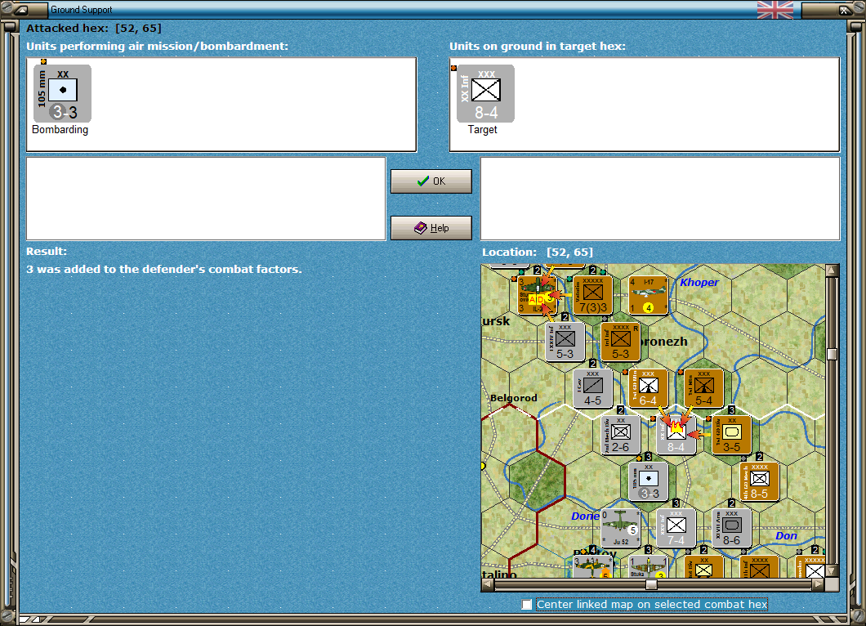Click the Khoper river label on map
The image size is (866, 626).
(x=699, y=282)
